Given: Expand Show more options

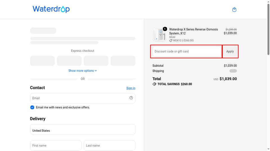Looking at the screenshot, I should tap(83, 71).
